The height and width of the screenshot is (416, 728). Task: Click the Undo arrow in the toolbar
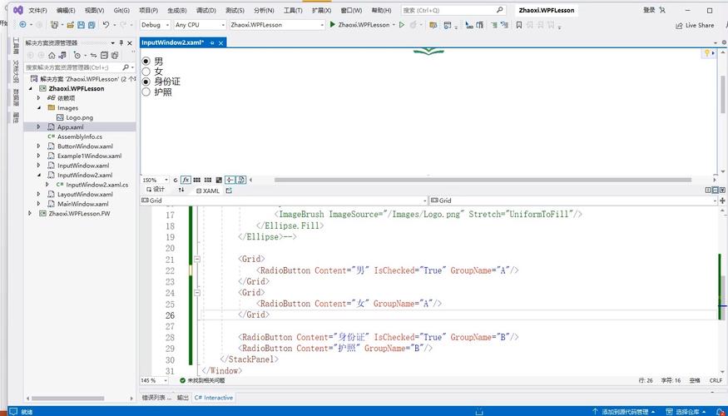[x=106, y=25]
